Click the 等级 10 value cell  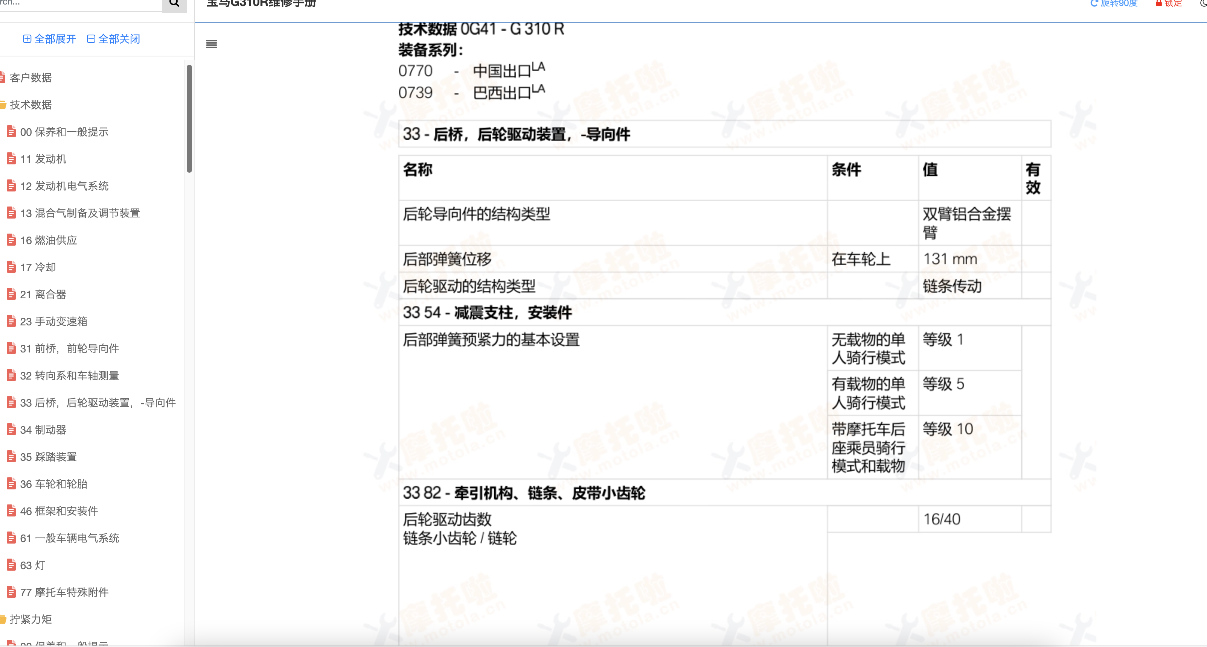pyautogui.click(x=969, y=447)
